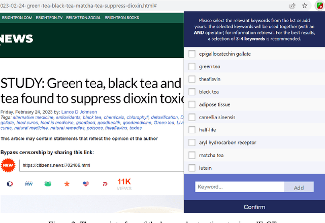The width and height of the screenshot is (325, 223).
Task: Enable the aryl hydrocarbon receptor keyword
Action: [x=192, y=142]
